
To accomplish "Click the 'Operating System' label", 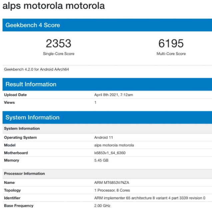I will click(20, 137).
